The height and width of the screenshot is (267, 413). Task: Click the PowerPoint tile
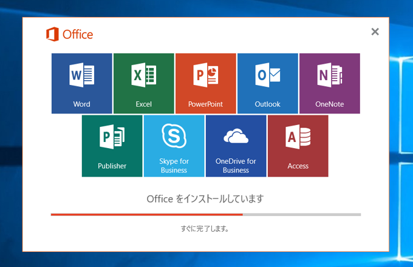coord(206,83)
